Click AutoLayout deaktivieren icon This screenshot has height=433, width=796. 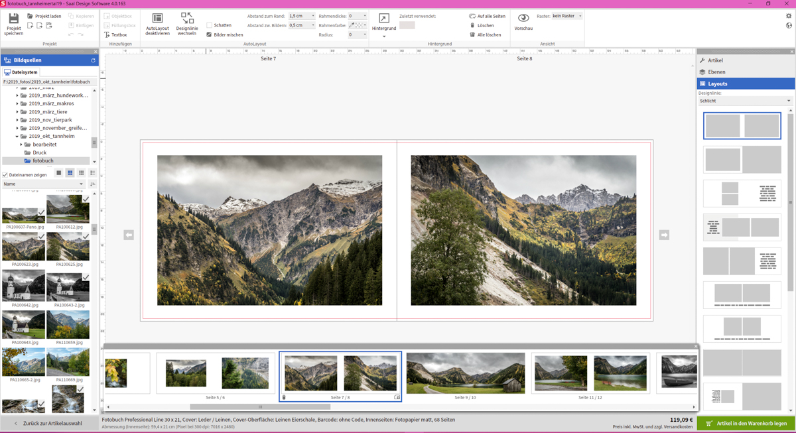[157, 19]
